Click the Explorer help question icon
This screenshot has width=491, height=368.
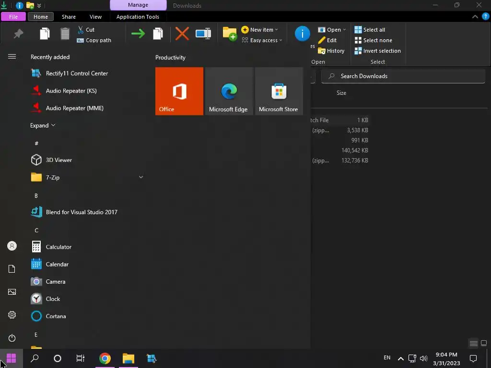point(485,17)
